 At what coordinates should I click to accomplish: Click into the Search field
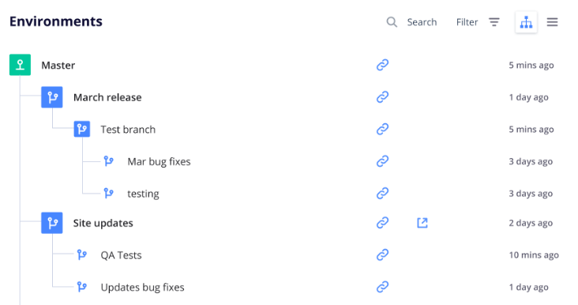coord(422,22)
